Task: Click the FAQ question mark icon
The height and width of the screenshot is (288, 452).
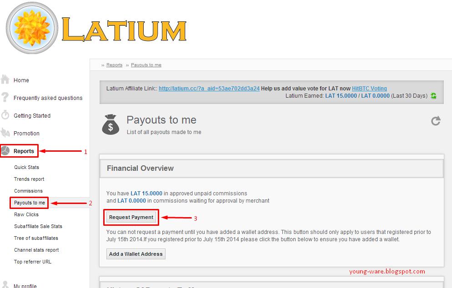Action: (x=5, y=97)
